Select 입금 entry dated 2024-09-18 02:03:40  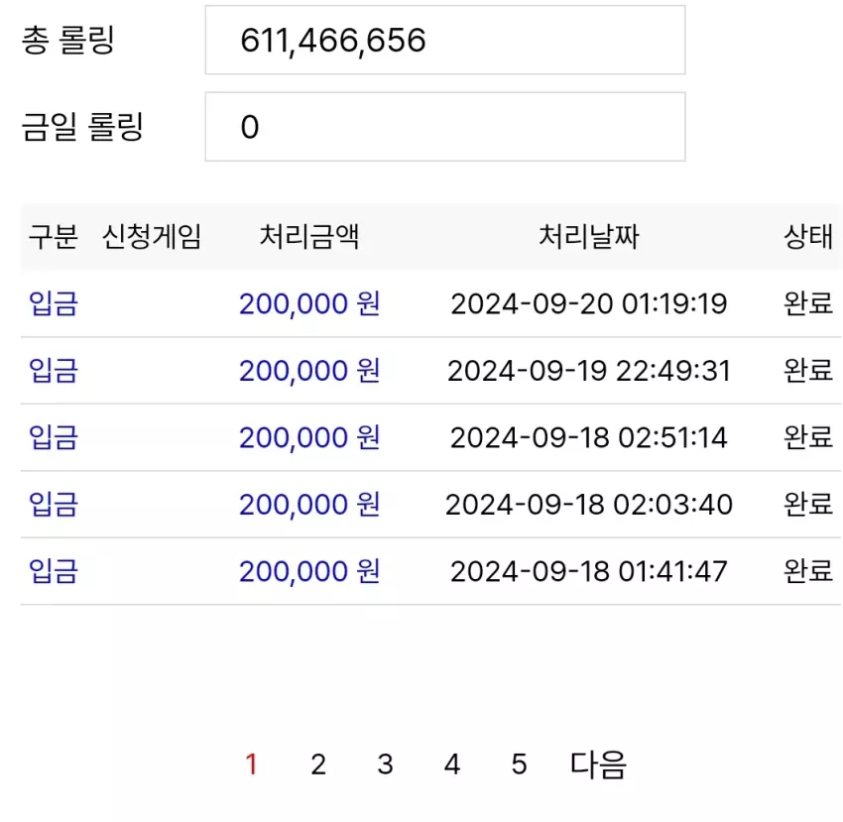pyautogui.click(x=54, y=505)
